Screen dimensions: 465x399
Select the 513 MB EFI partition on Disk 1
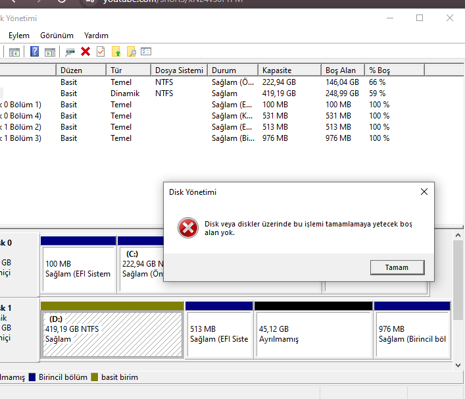(219, 331)
